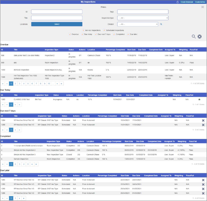Screen dimensions: 207x201
Task: Open page 3 of Completed inspections
Action: 20,164
